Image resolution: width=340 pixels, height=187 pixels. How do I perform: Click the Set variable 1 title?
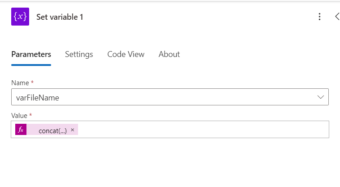(60, 17)
